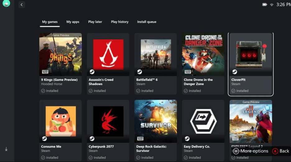
Task: Select Deep Rock Galactic: Survivor title text
Action: click(151, 149)
